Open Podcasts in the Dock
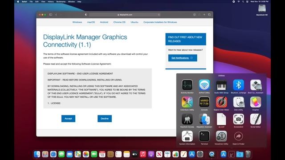Viewport: 285px width, 160px height. [151, 154]
